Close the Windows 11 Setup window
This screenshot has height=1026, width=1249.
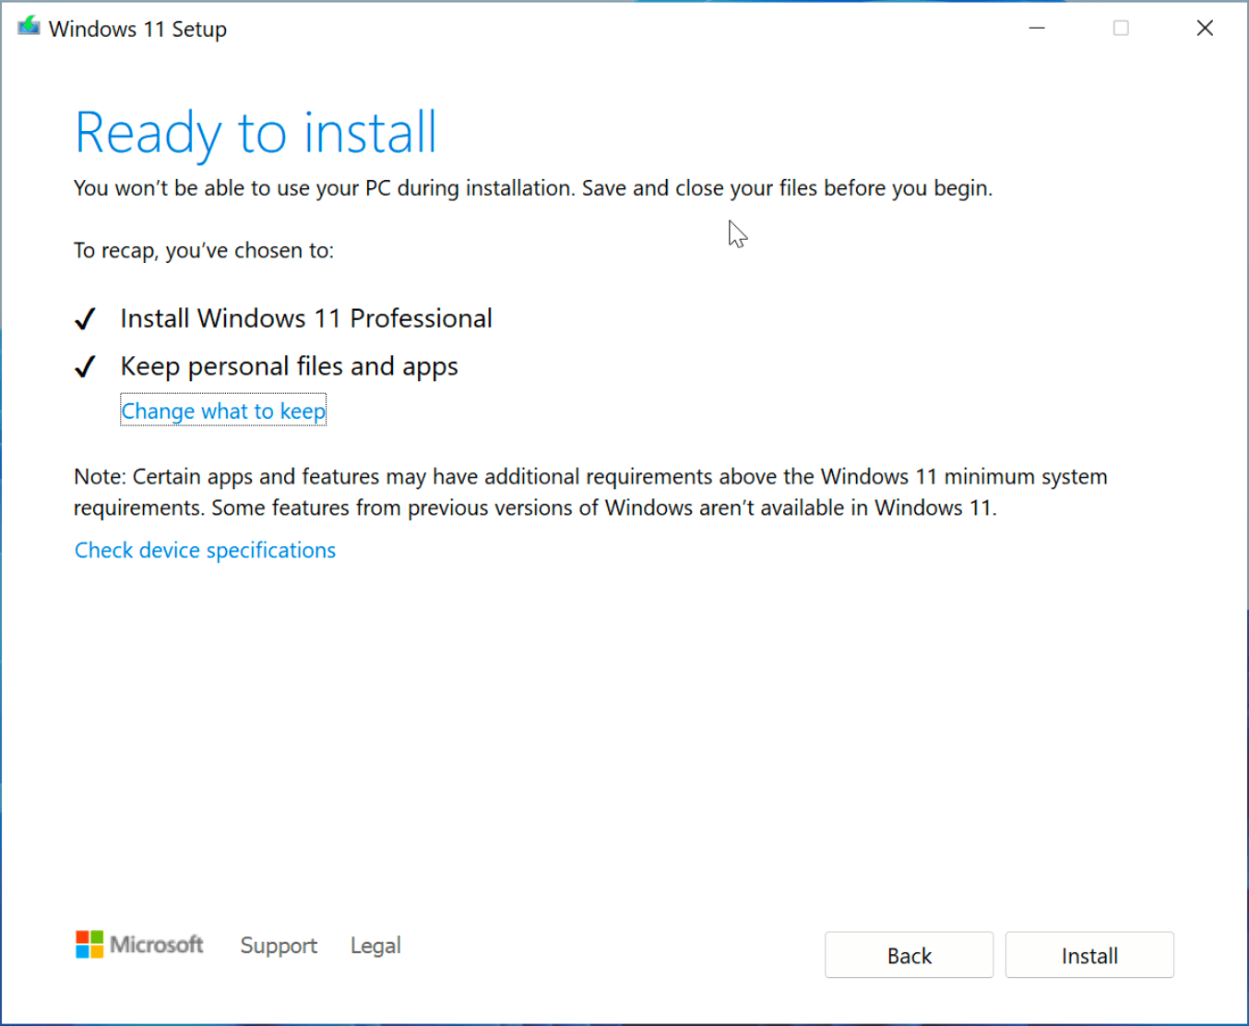(1205, 28)
